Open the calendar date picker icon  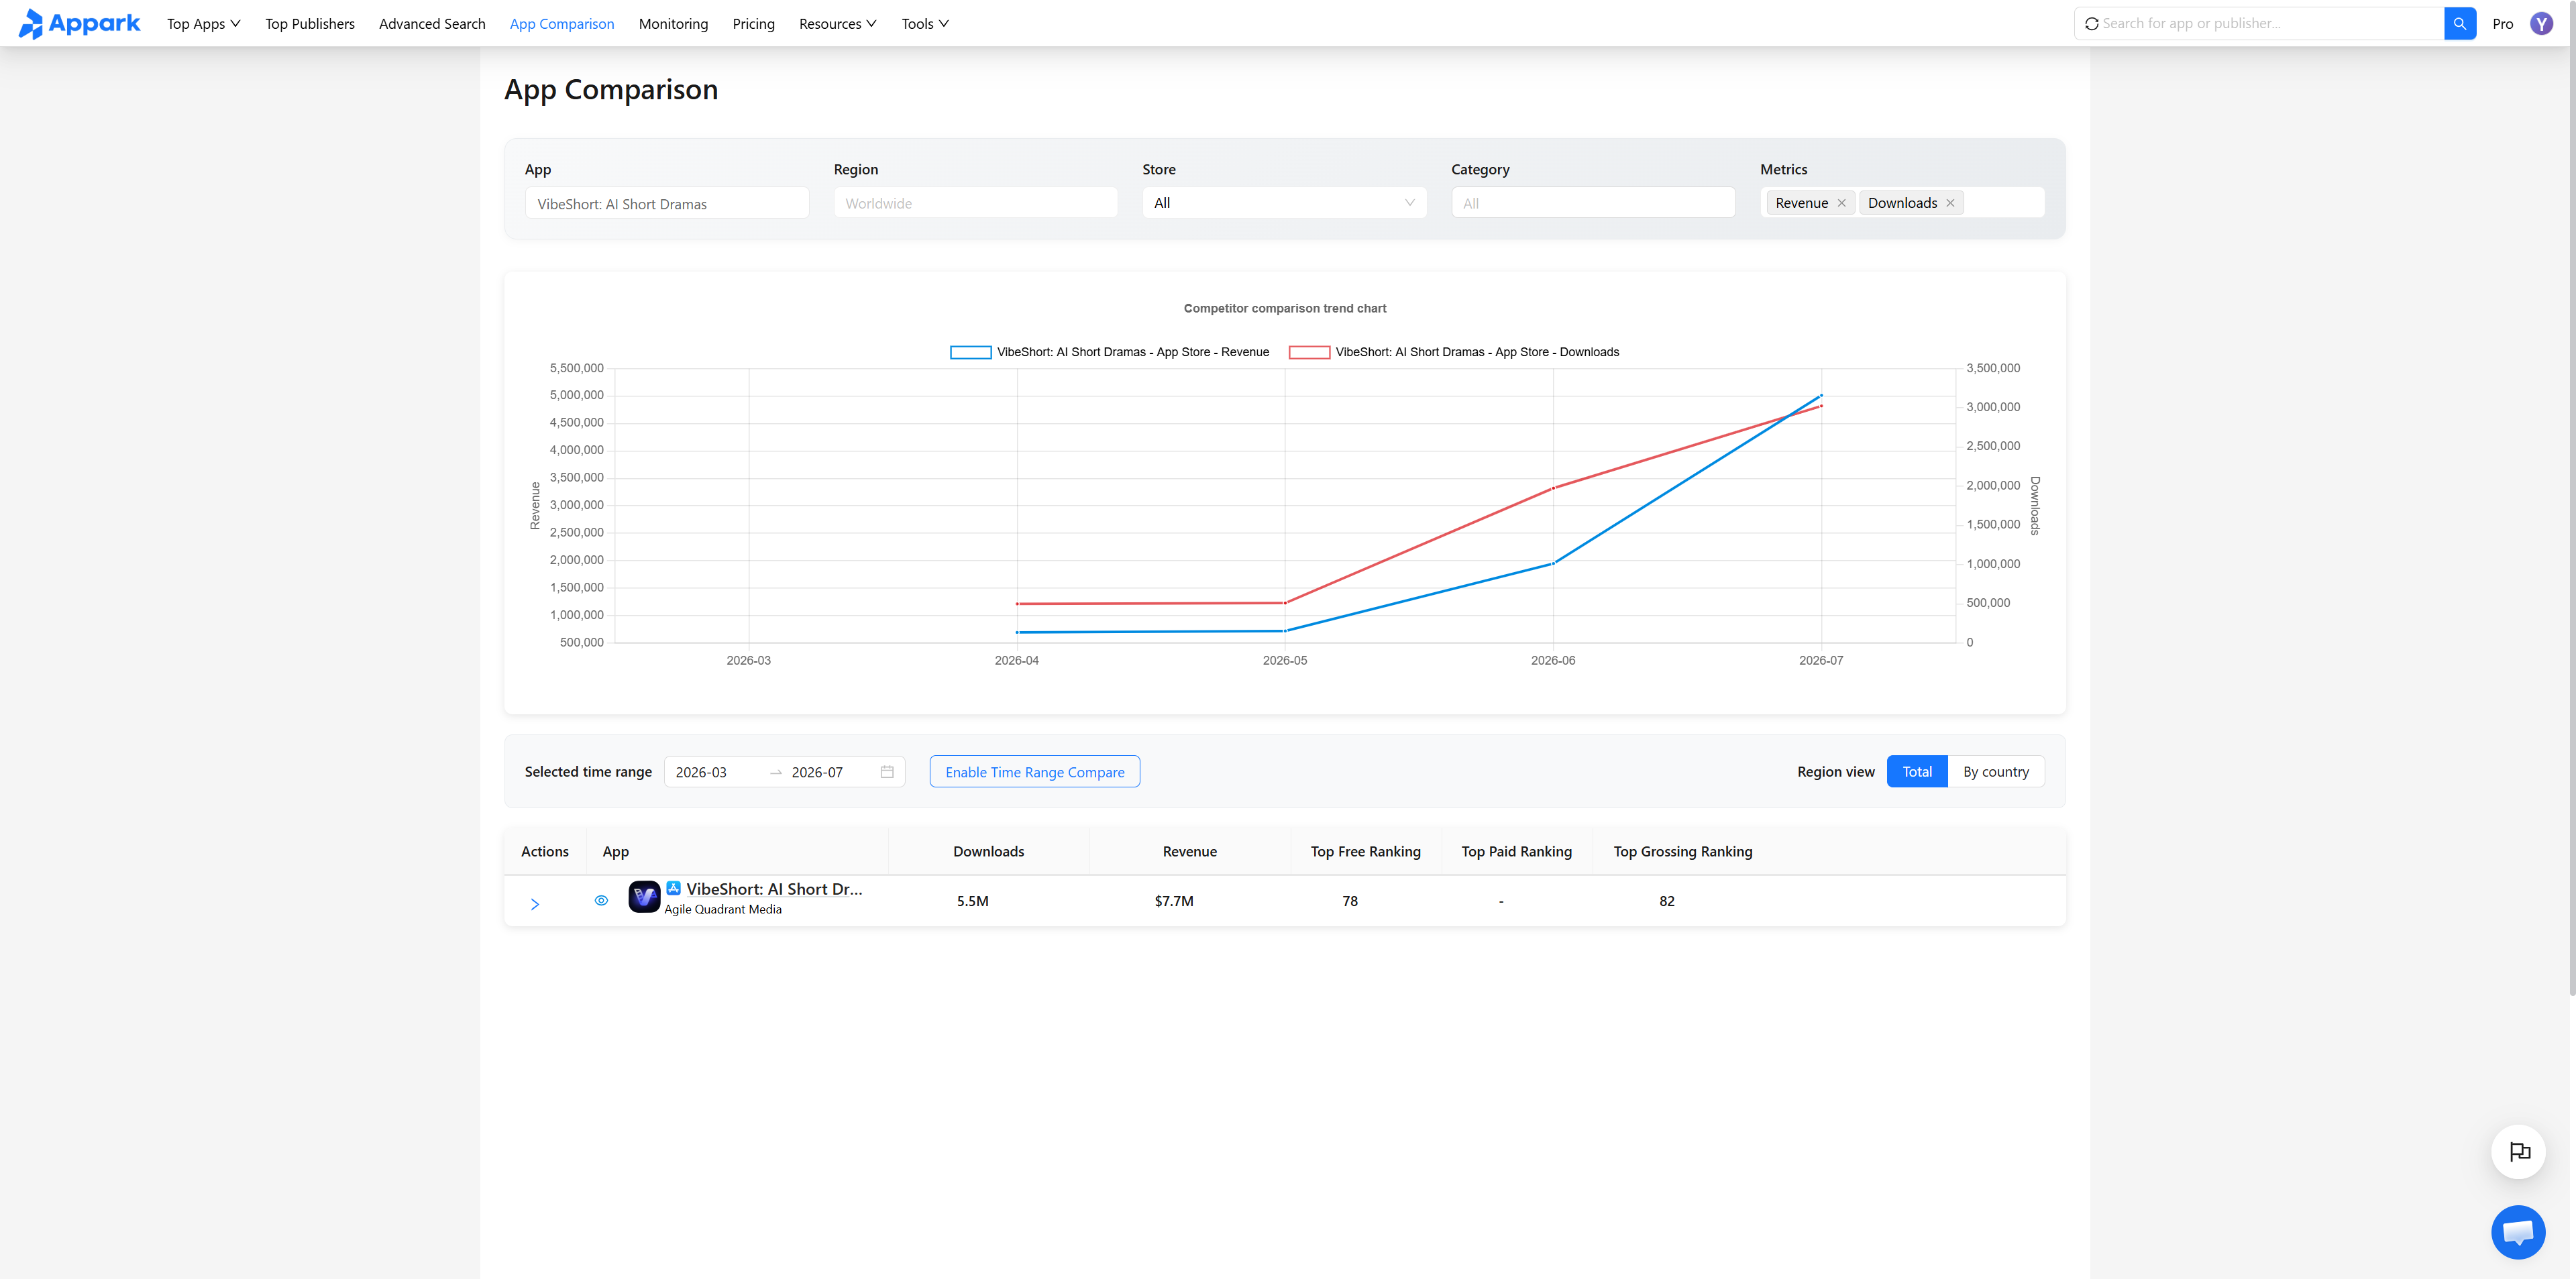[x=887, y=772]
